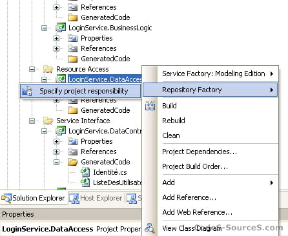Select Add Web Reference... menu entry
This screenshot has height=236, width=288.
(x=198, y=212)
